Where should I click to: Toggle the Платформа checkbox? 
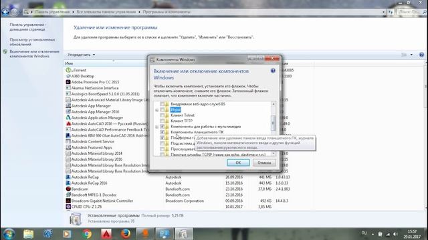[x=162, y=138]
